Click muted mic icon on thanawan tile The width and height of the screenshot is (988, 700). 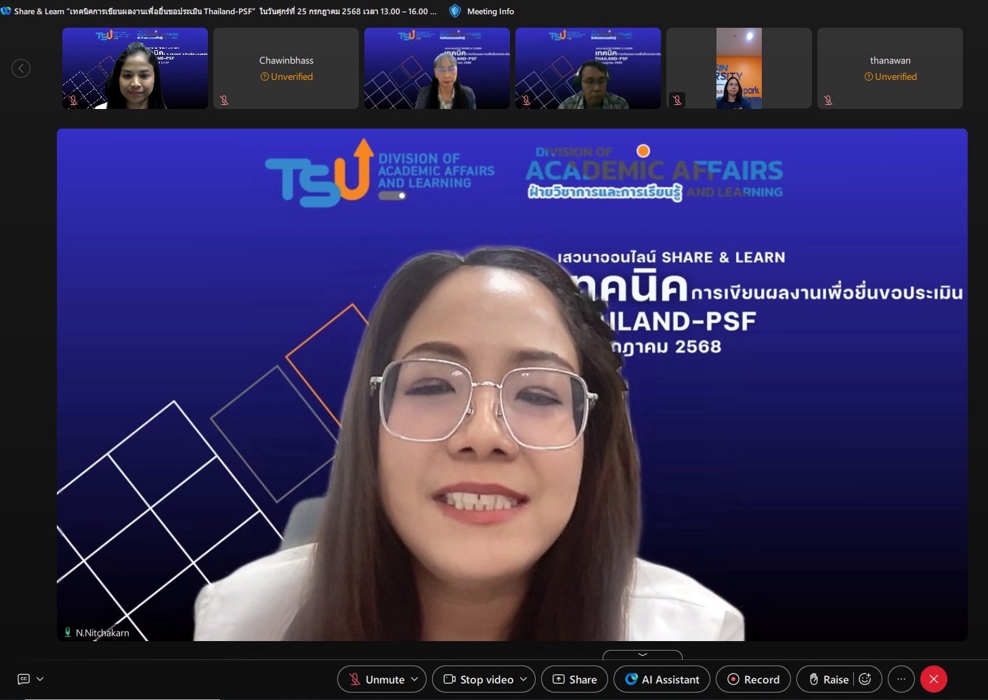[x=828, y=100]
